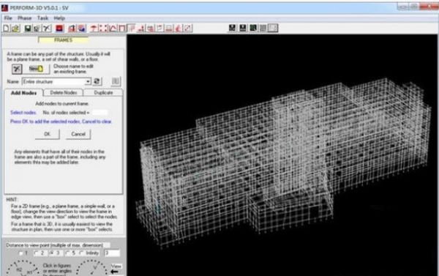The height and width of the screenshot is (276, 439).
Task: Open the Phase menu
Action: pyautogui.click(x=25, y=18)
